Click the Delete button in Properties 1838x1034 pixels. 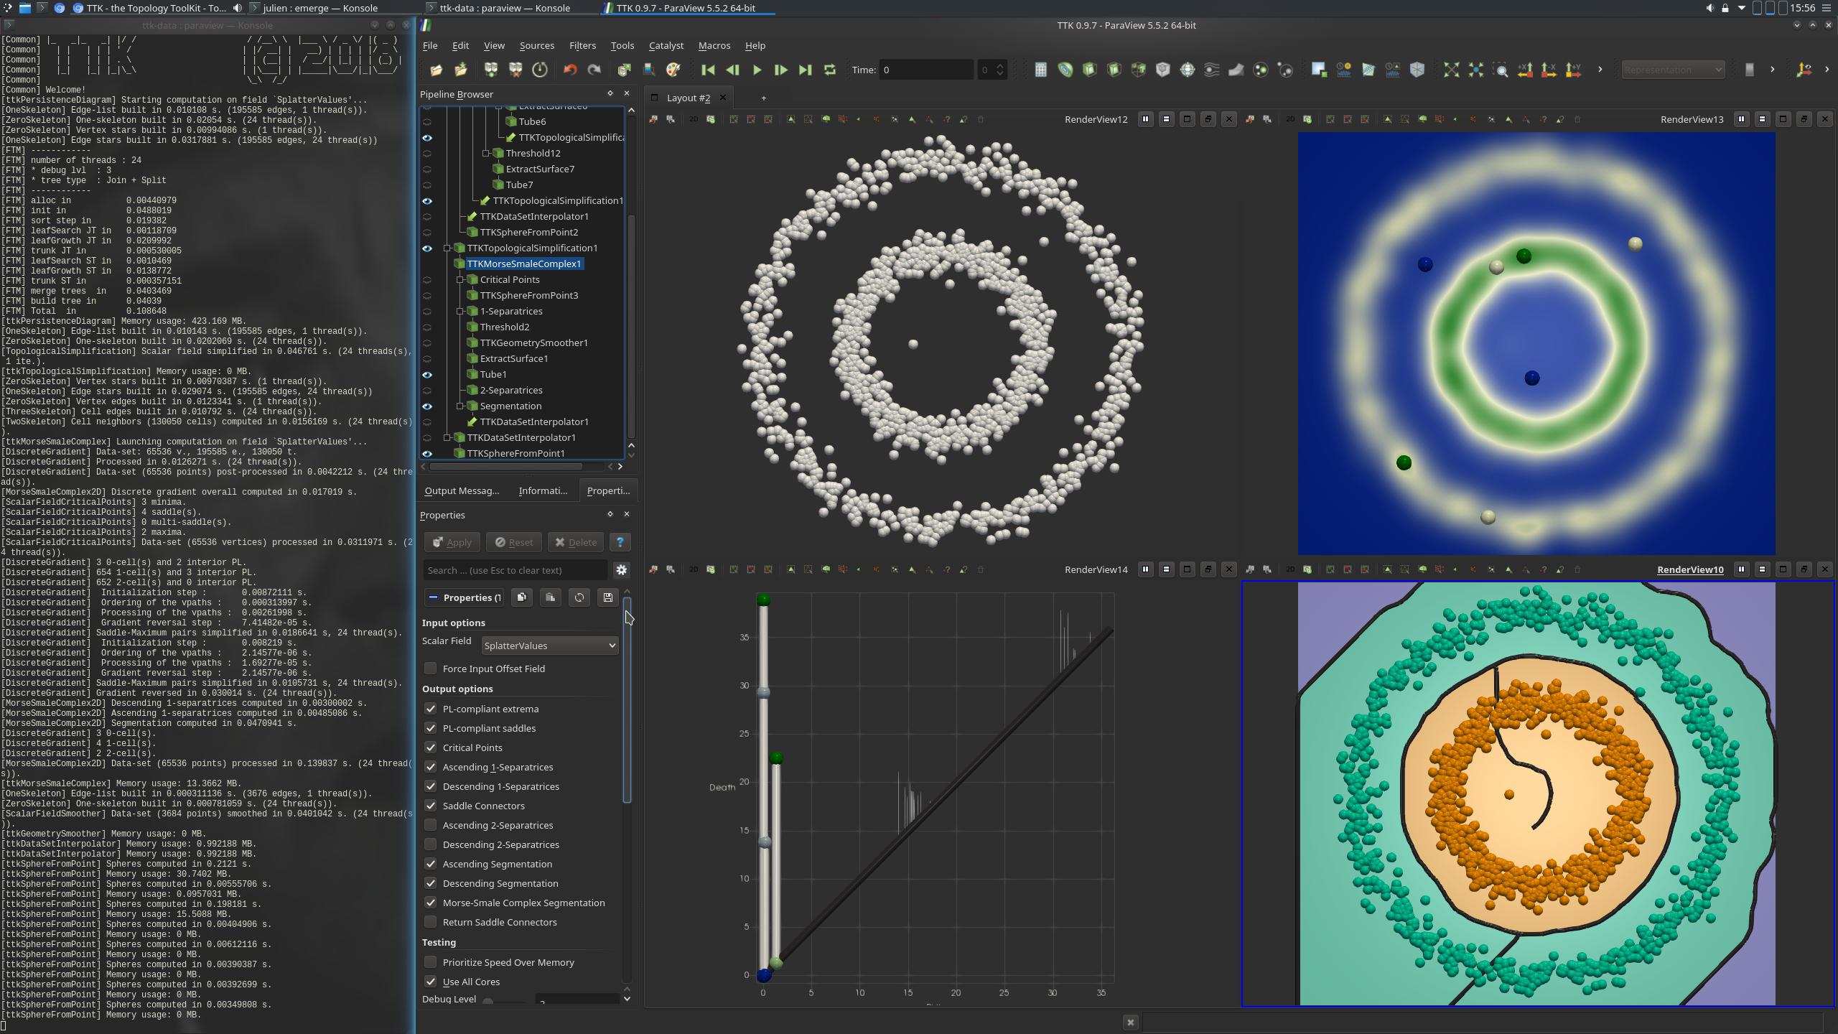coord(576,542)
